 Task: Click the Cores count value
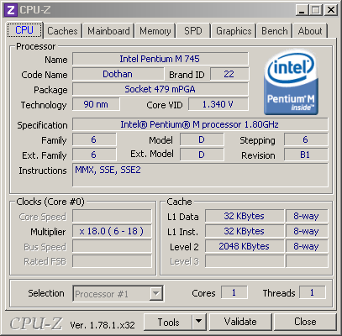234,293
